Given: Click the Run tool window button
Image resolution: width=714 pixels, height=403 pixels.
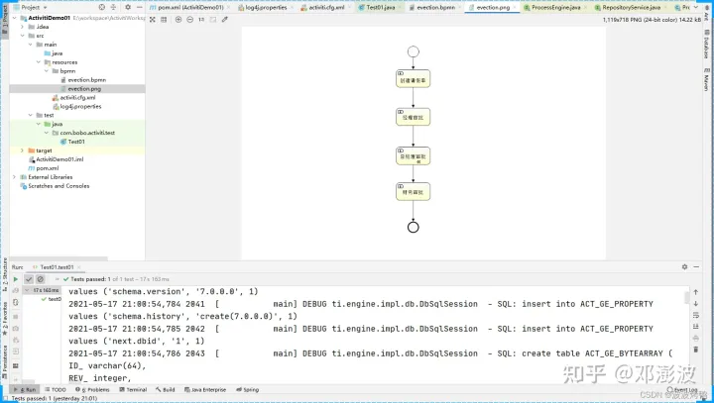Looking at the screenshot, I should pyautogui.click(x=26, y=390).
